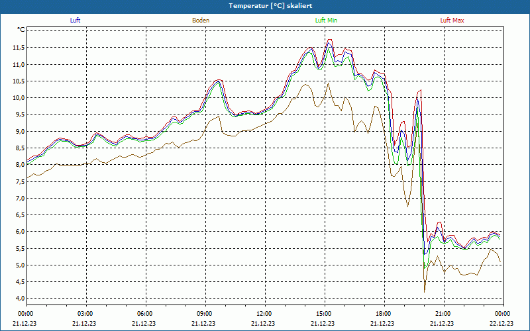Screen dimensions: 530x331
Task: Click the 03:00 time axis label
Action: point(85,314)
